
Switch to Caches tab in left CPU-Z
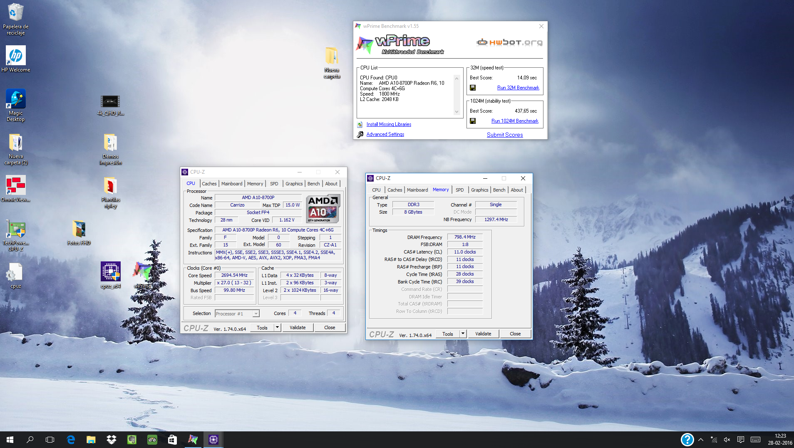[x=209, y=184]
